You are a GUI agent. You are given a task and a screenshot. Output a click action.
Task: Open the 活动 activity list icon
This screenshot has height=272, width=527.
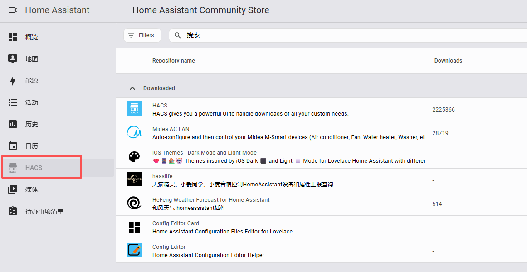12,102
